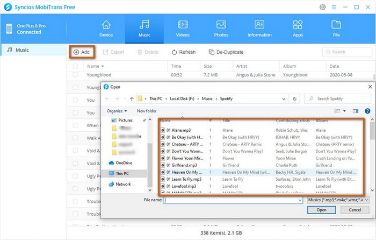The height and width of the screenshot is (240, 376).
Task: Click the refresh icon in Open dialog
Action: 294,98
